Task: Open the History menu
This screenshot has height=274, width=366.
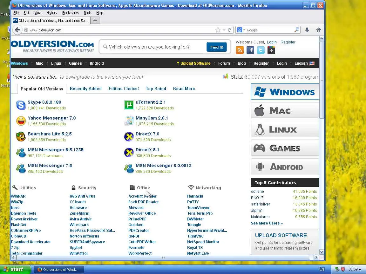Action: tap(51, 13)
